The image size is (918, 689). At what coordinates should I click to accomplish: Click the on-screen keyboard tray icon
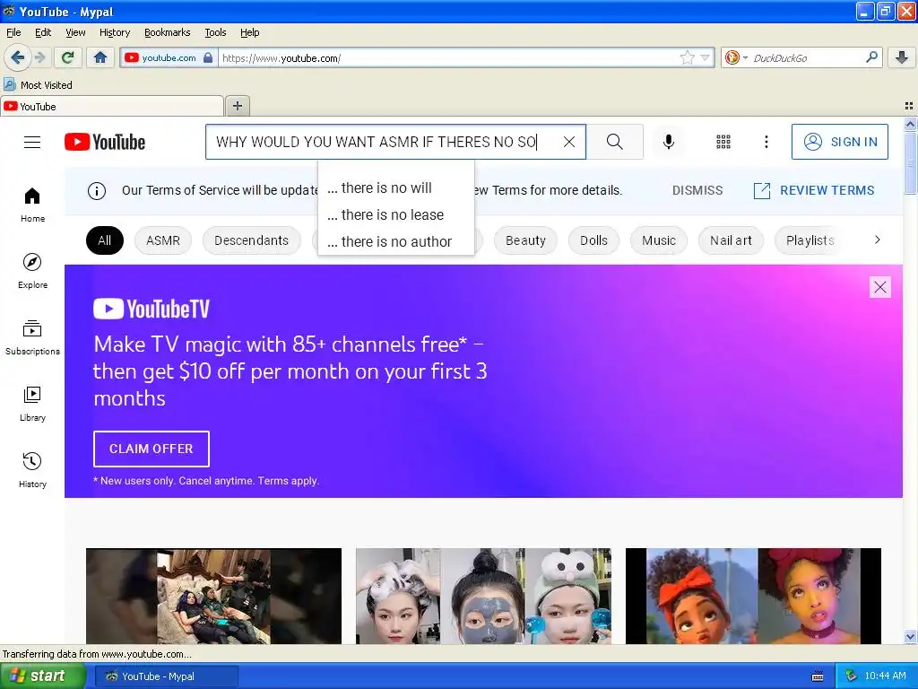click(818, 676)
